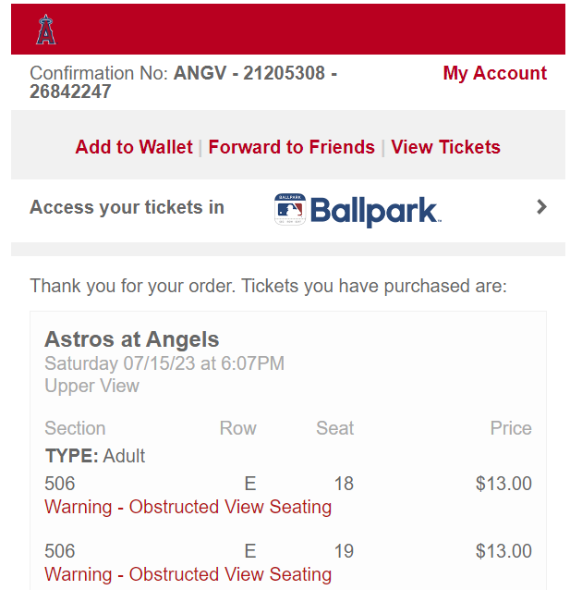Select seat 18 in row E
570x590 pixels.
click(344, 484)
